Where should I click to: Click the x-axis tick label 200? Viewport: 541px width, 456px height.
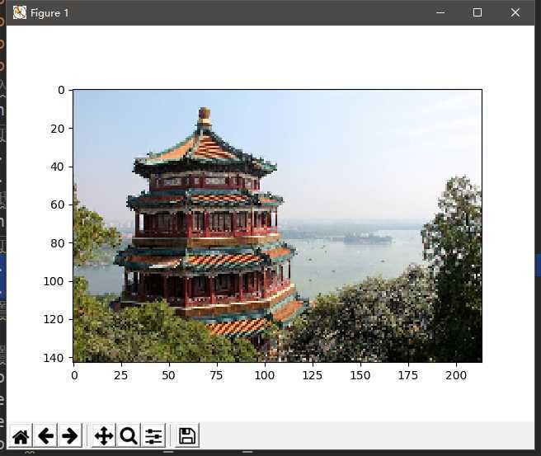[x=456, y=375]
